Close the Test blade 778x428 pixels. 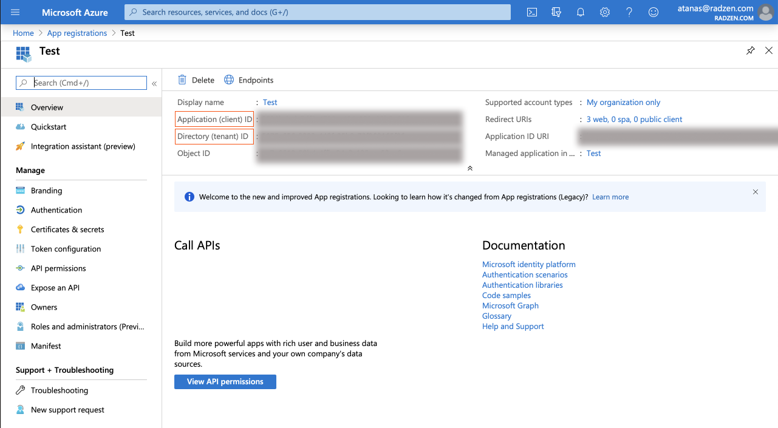[x=769, y=50]
